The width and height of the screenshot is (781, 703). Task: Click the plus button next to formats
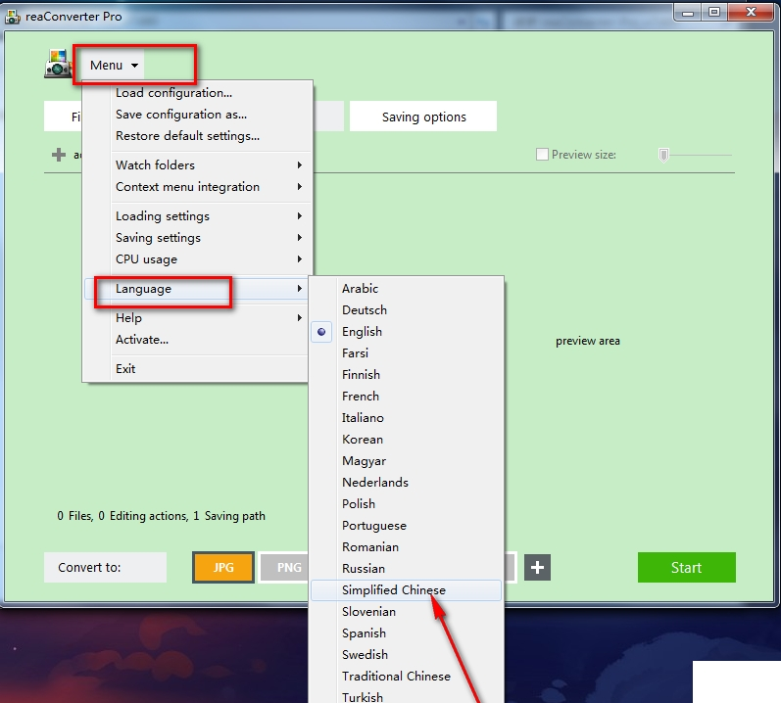click(x=537, y=568)
